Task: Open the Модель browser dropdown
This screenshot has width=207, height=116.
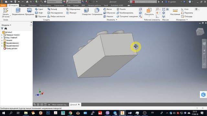Action: 6,25
